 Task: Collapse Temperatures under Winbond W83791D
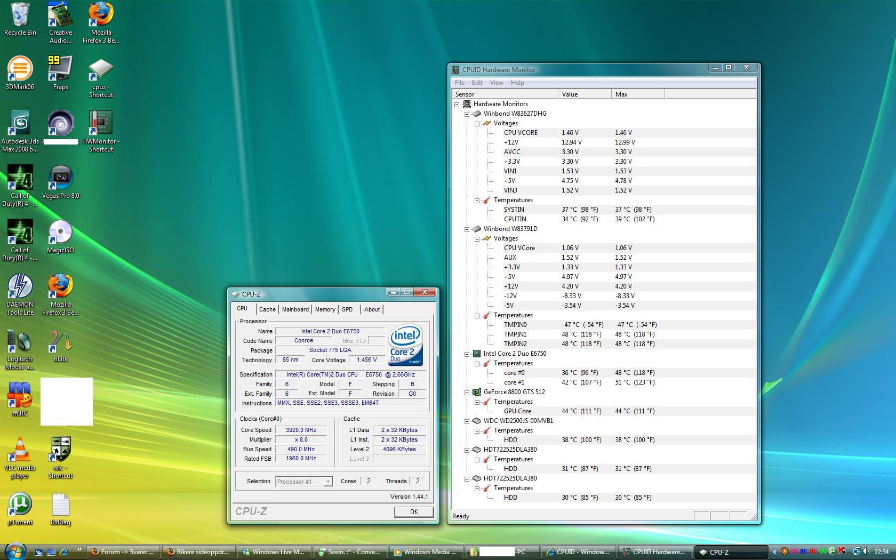[x=477, y=315]
